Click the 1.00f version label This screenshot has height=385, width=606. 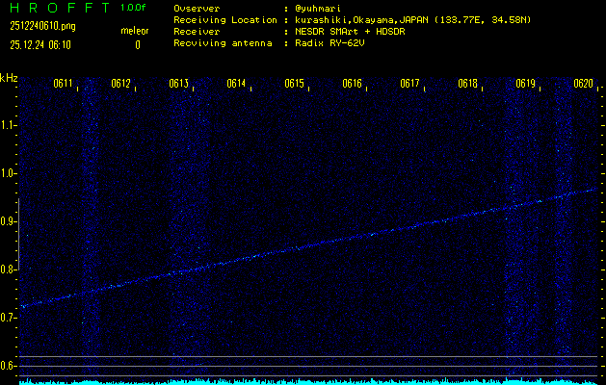point(134,8)
